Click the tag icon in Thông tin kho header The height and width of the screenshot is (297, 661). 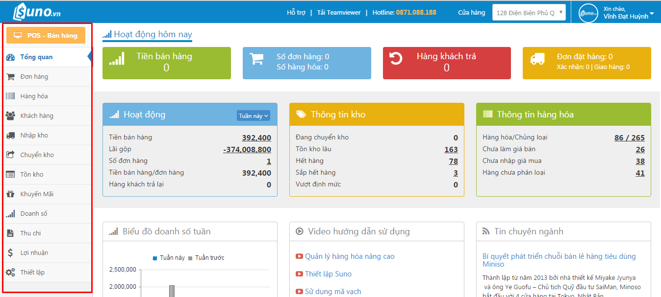[x=301, y=114]
